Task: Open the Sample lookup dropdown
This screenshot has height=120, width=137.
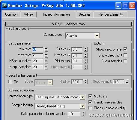Action: [60, 106]
